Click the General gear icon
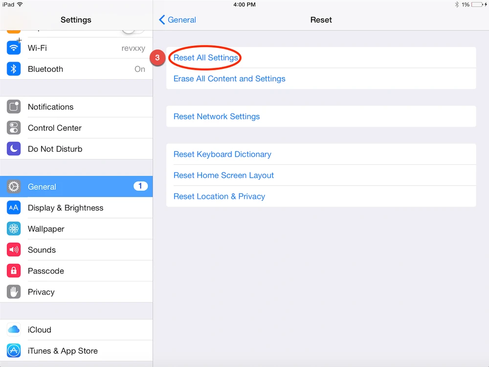Screen dimensions: 489x367 13,186
